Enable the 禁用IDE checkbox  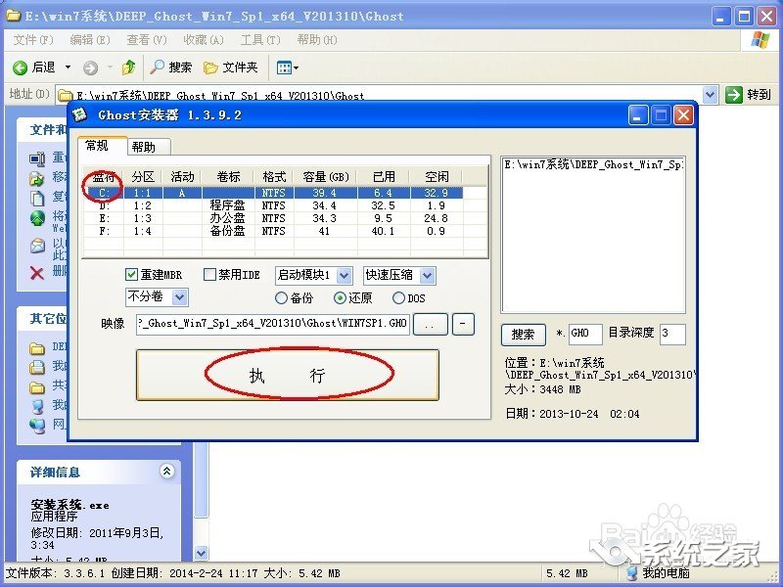click(210, 275)
